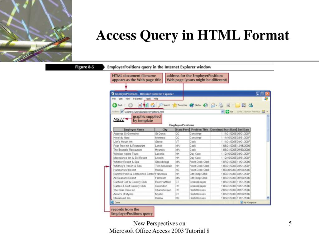Click the Stockbridge city cell
This screenshot has width=319, height=239.
(165, 162)
